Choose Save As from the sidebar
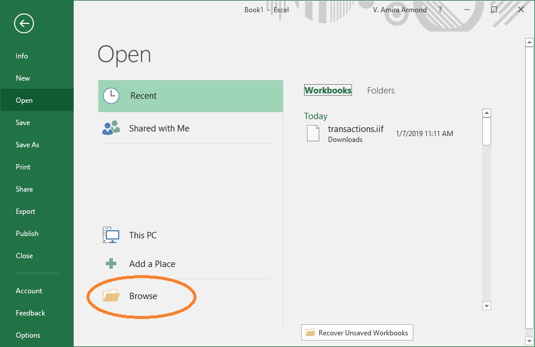 pos(27,144)
